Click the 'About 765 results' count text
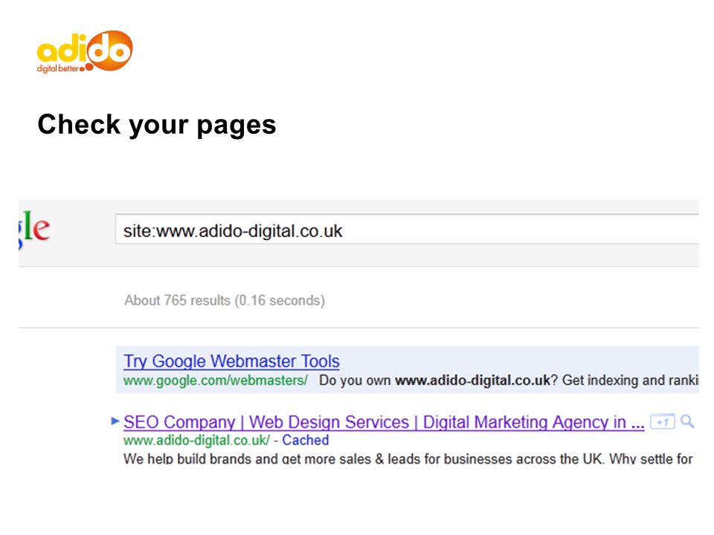This screenshot has height=535, width=714. [x=177, y=300]
